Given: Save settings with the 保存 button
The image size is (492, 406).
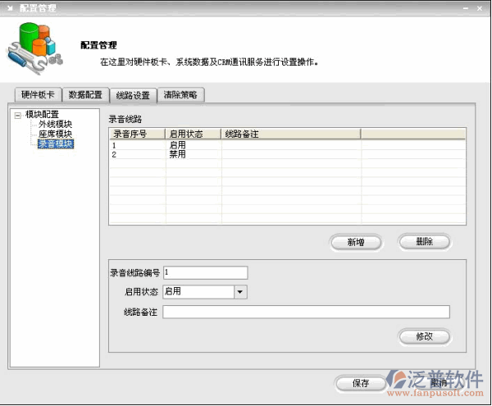Looking at the screenshot, I should coord(361,382).
